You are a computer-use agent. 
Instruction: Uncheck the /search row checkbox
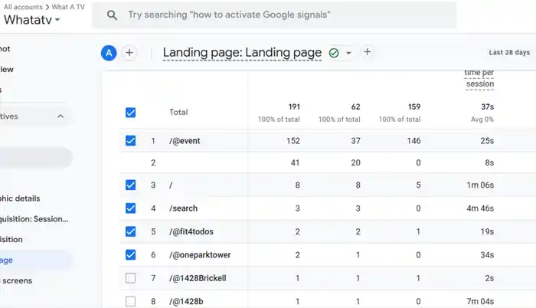[131, 208]
